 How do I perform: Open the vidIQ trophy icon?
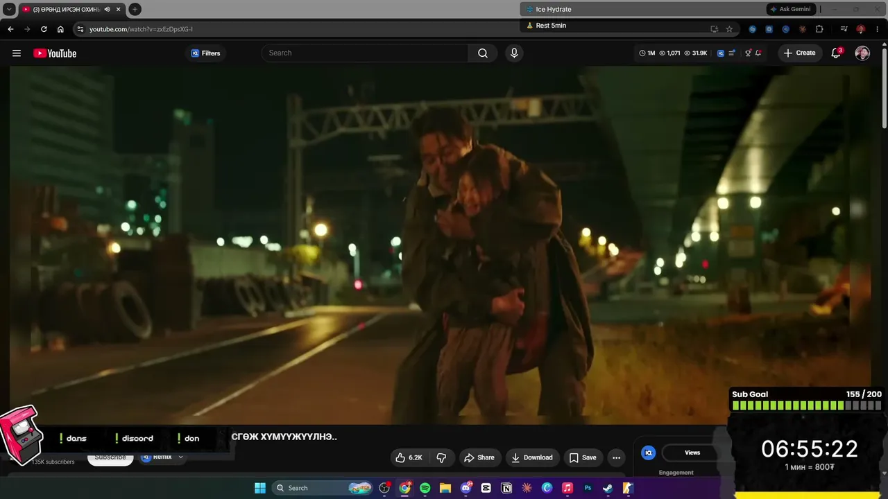[x=748, y=53]
